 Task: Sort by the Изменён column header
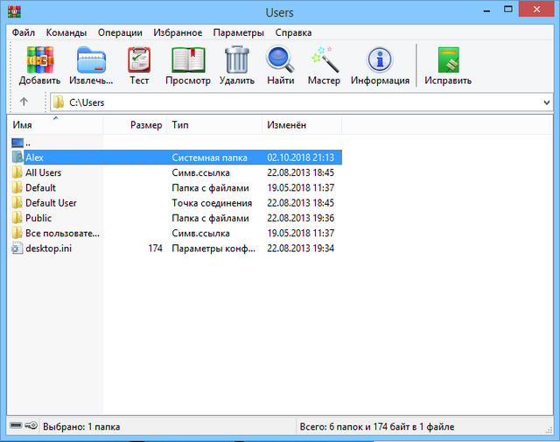[301, 125]
